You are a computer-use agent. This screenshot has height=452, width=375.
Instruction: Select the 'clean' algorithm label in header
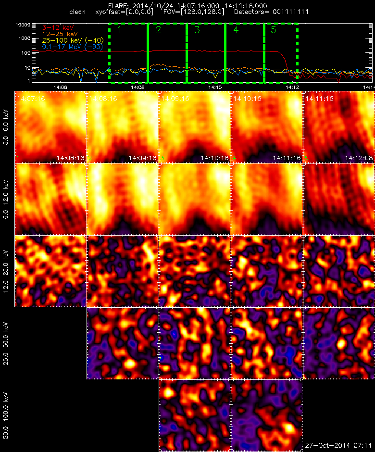77,12
